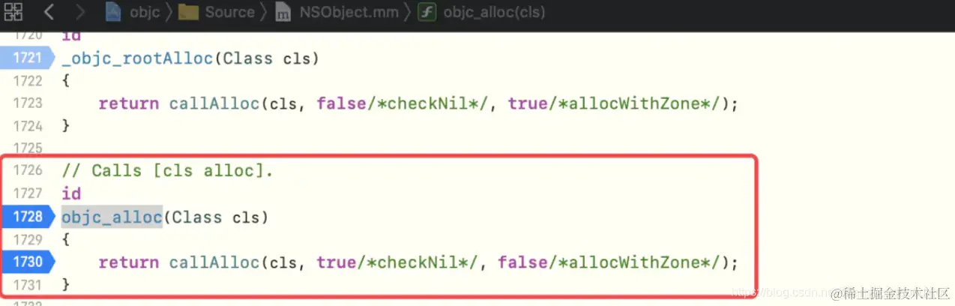Open the related items grid menu

13,12
